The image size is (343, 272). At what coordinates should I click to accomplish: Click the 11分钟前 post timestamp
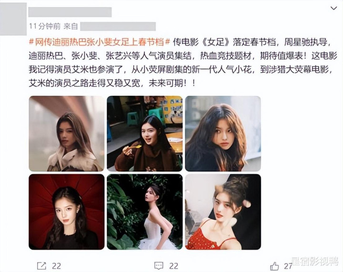(x=45, y=26)
